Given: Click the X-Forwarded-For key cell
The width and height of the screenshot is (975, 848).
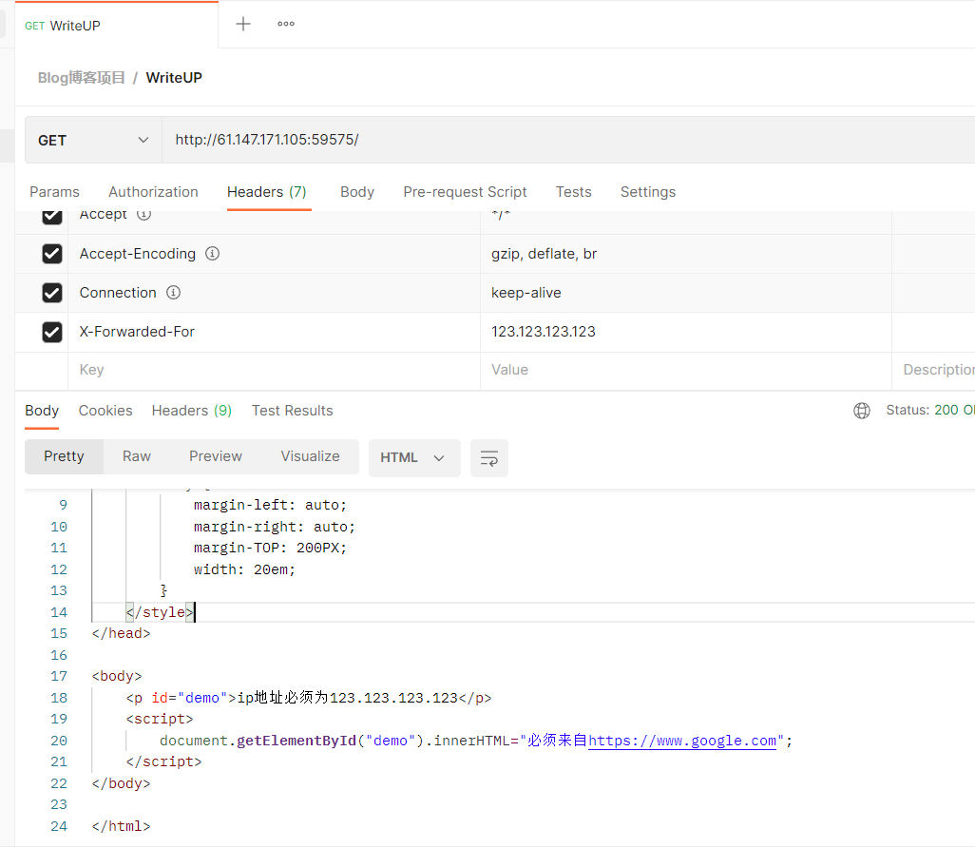Looking at the screenshot, I should 274,332.
